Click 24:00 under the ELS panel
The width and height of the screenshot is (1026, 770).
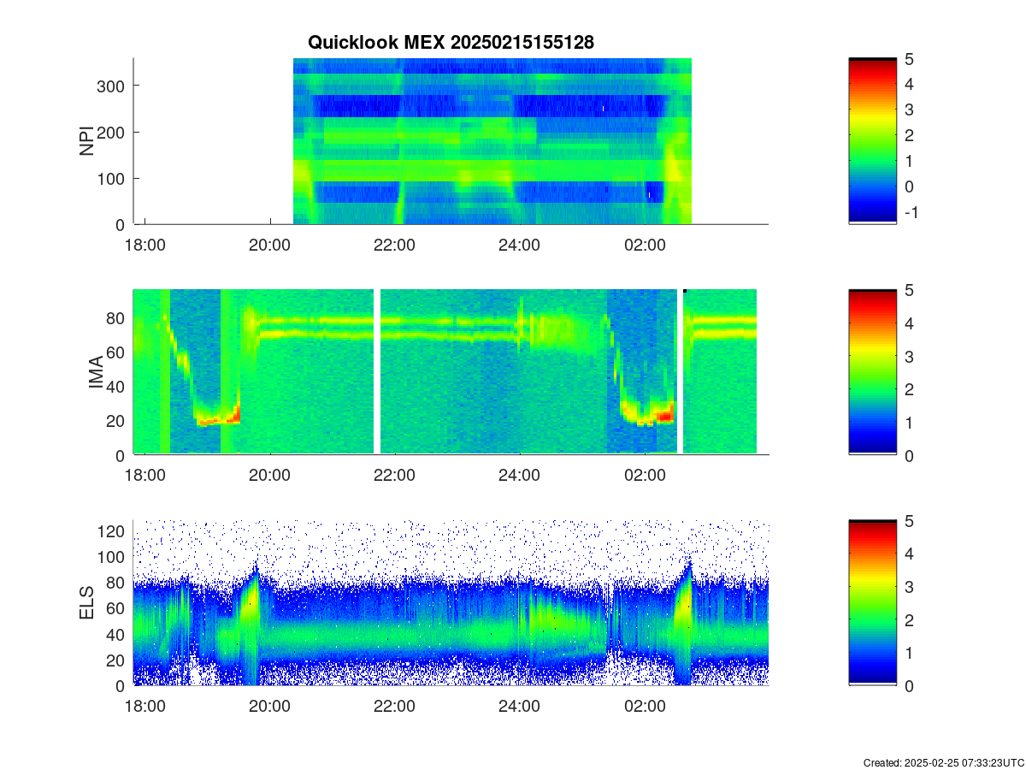pos(520,706)
